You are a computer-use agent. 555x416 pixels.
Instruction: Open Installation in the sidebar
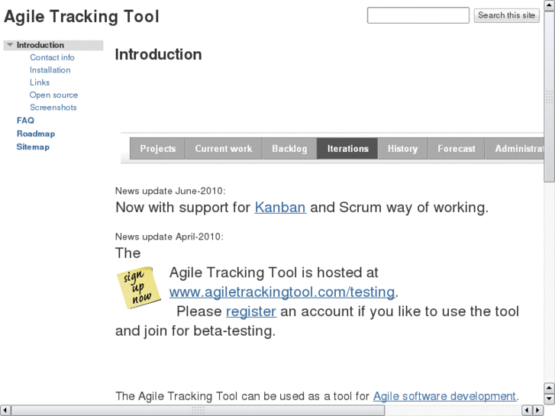coord(50,70)
